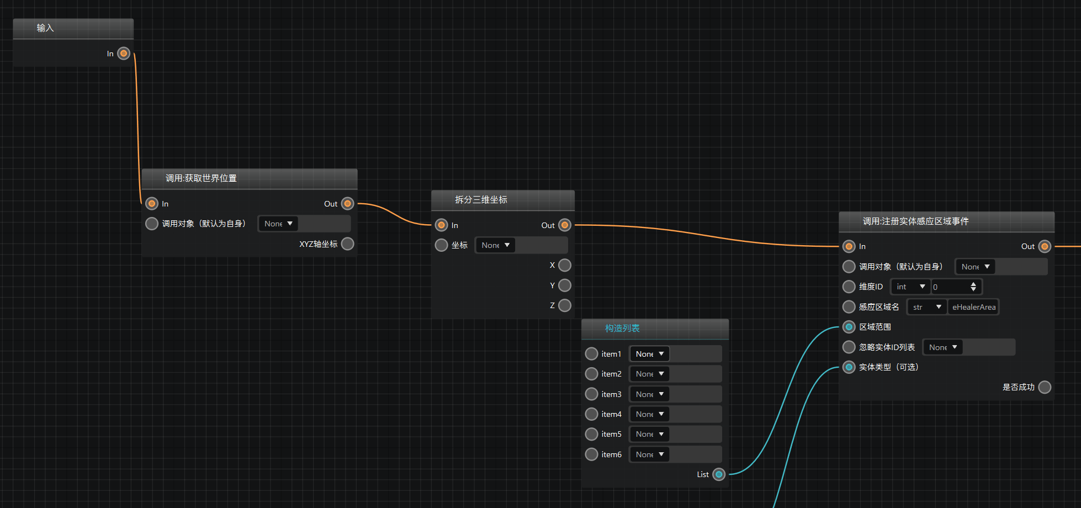Open the int type dropdown for 维度ID

tap(910, 287)
